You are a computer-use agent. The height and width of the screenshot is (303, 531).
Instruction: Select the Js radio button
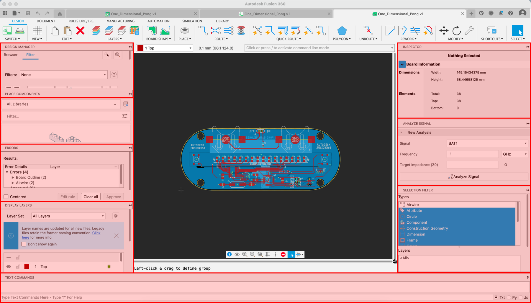[521, 297]
